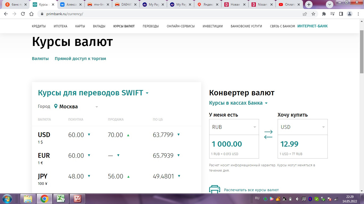Open the browser home page
Screen dimensions: 364x204
31,14
